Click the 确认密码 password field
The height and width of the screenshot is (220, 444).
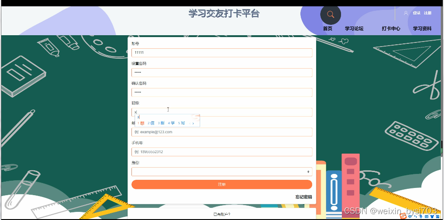point(222,92)
